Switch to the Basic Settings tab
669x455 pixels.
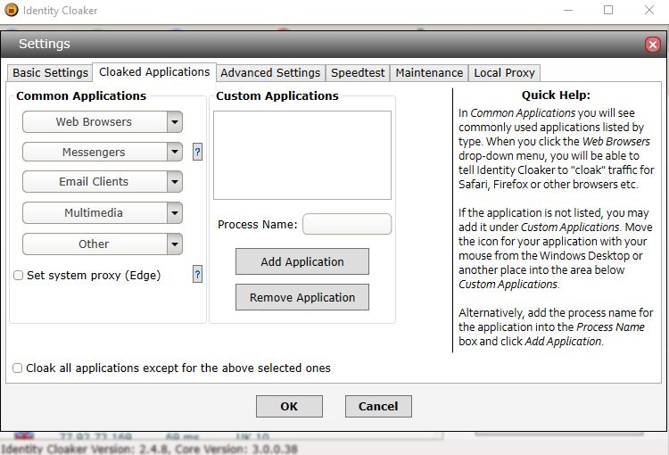click(50, 72)
